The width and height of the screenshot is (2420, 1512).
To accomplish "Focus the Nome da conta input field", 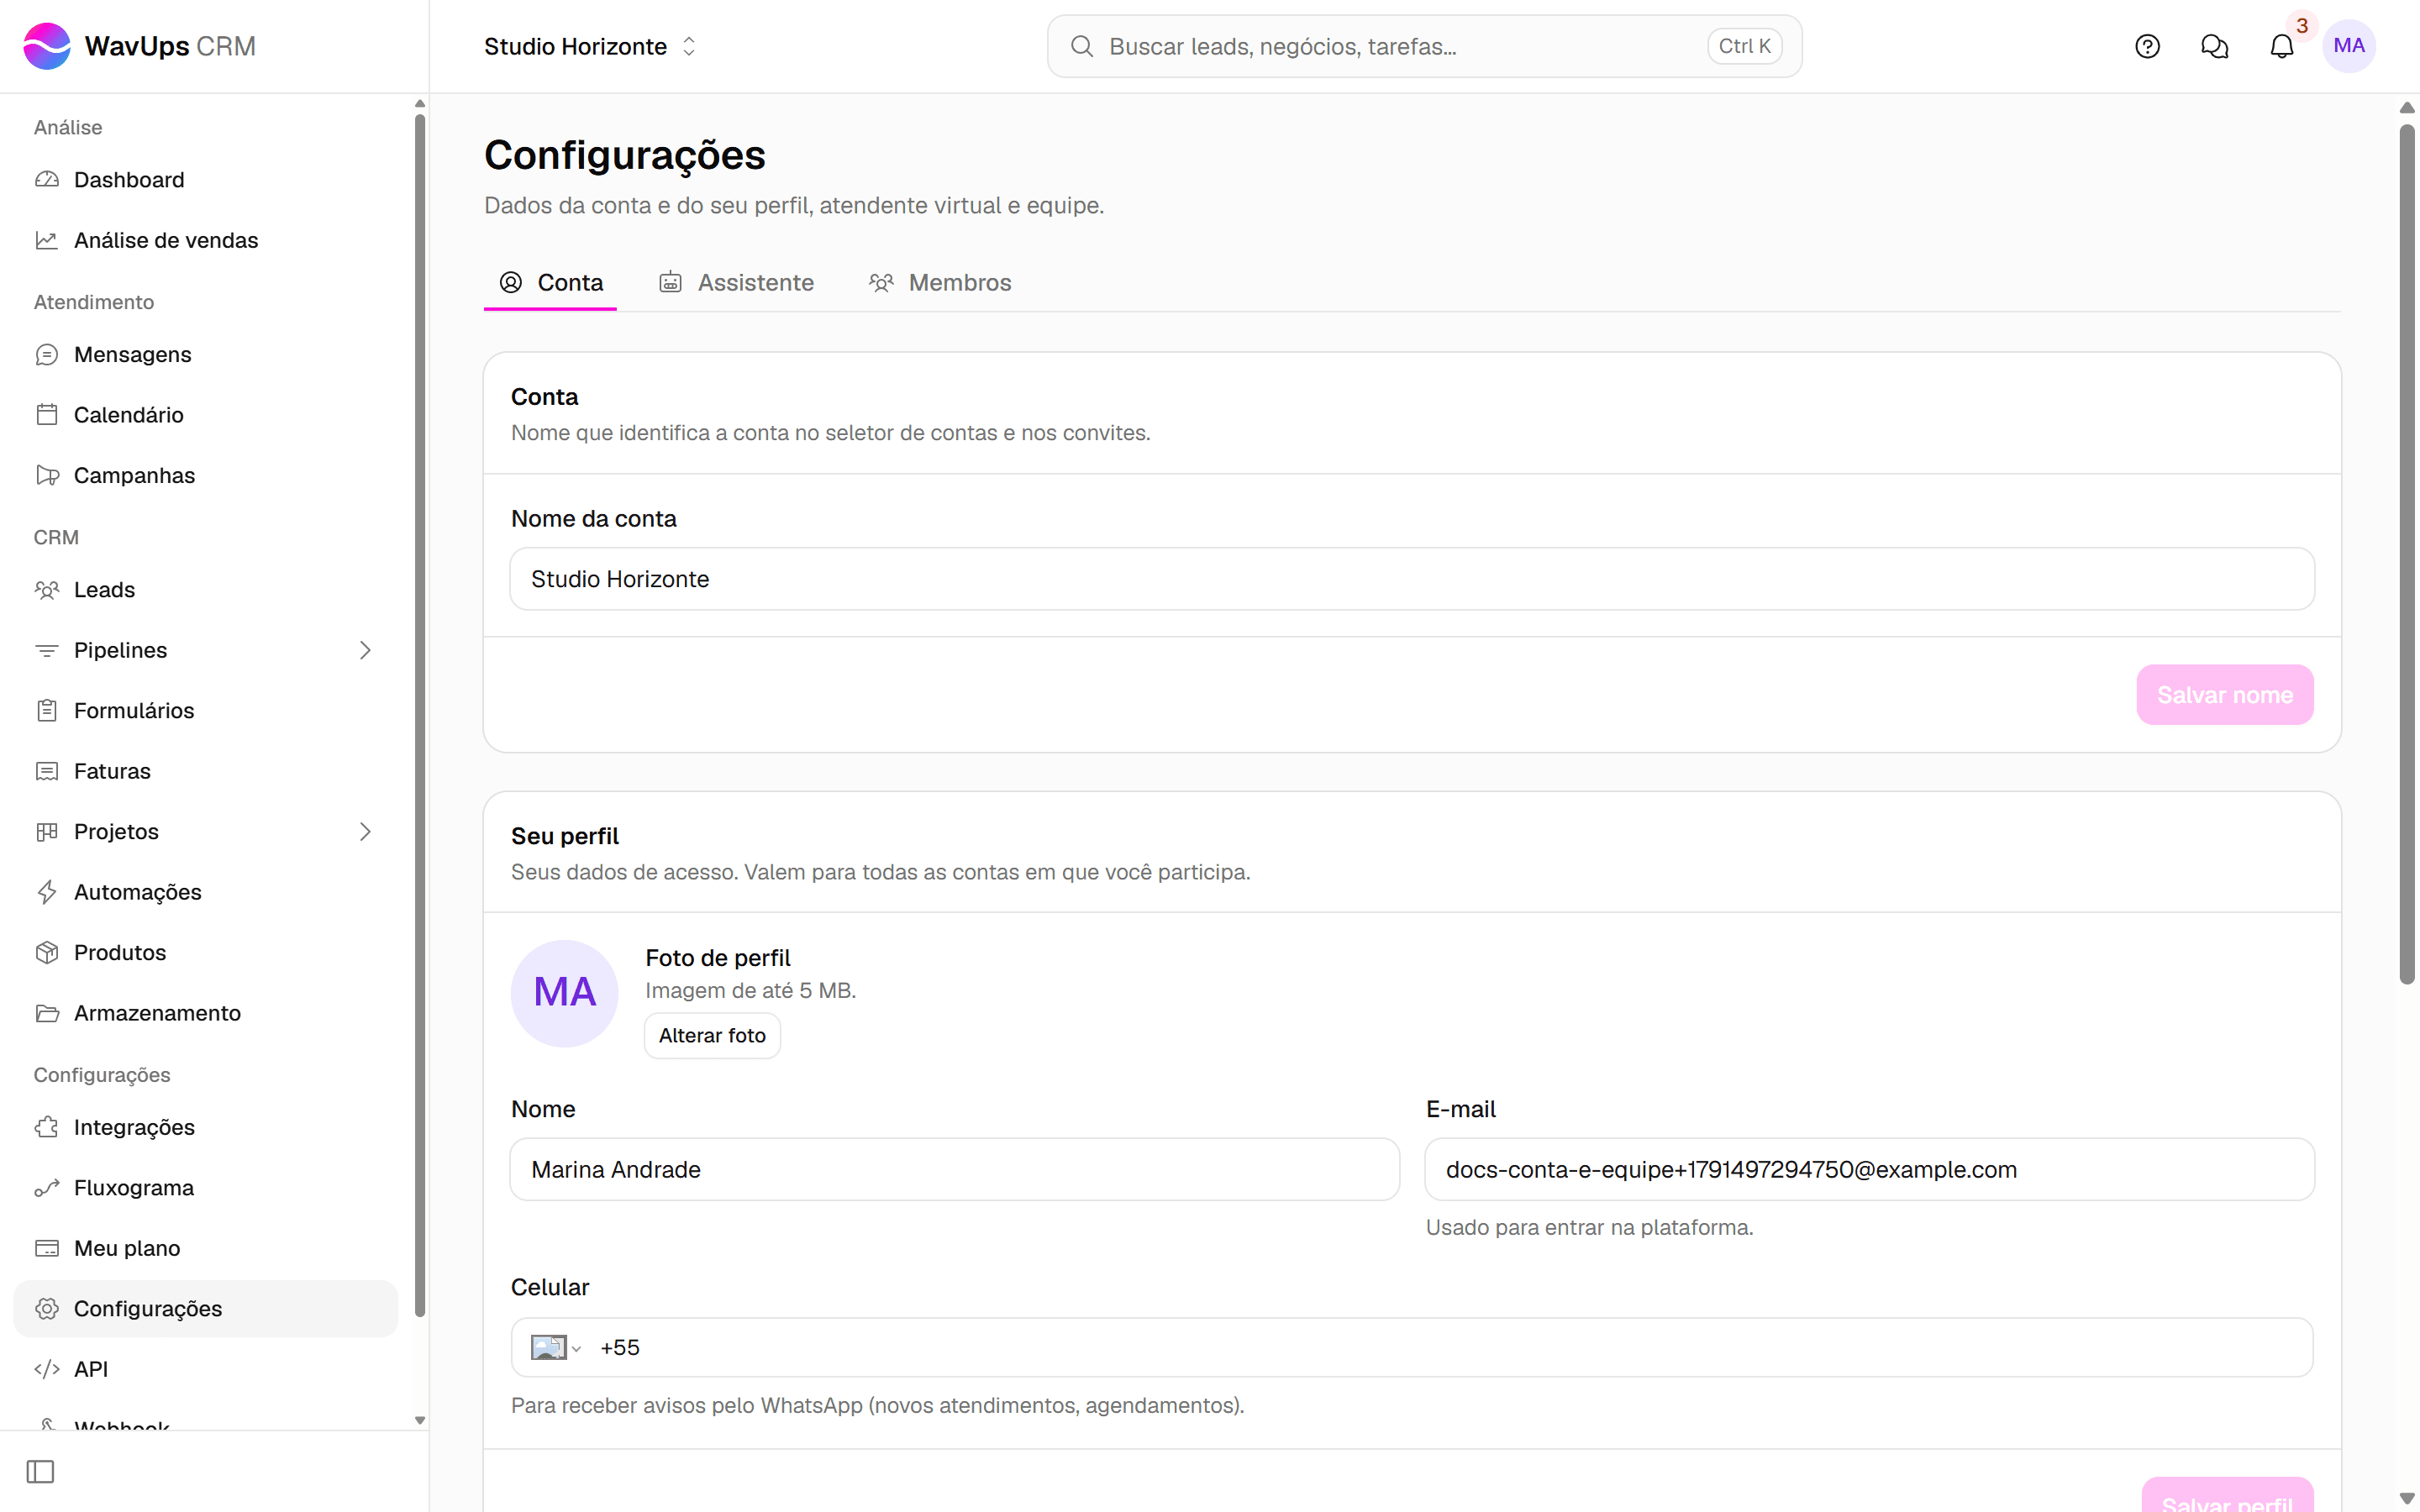I will click(1412, 579).
